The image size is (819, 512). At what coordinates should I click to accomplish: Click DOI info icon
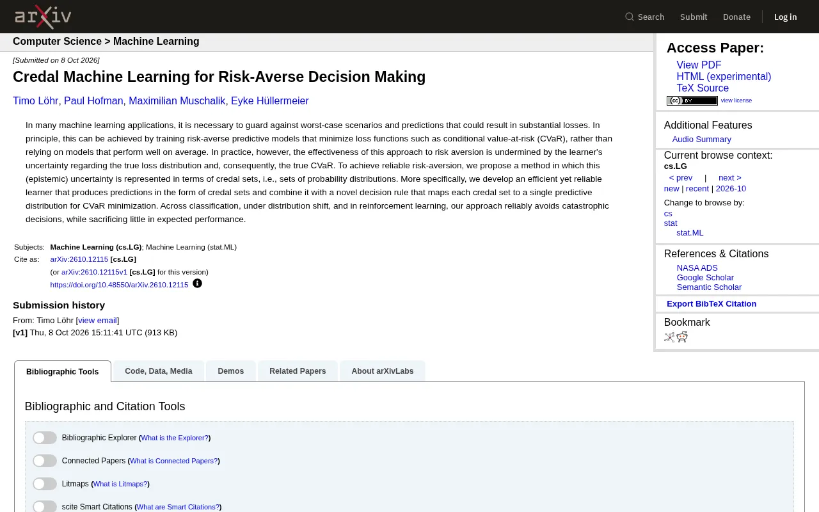coord(197,284)
